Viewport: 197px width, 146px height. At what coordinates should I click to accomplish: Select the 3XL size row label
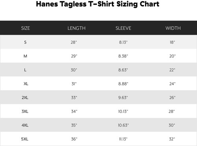point(25,112)
